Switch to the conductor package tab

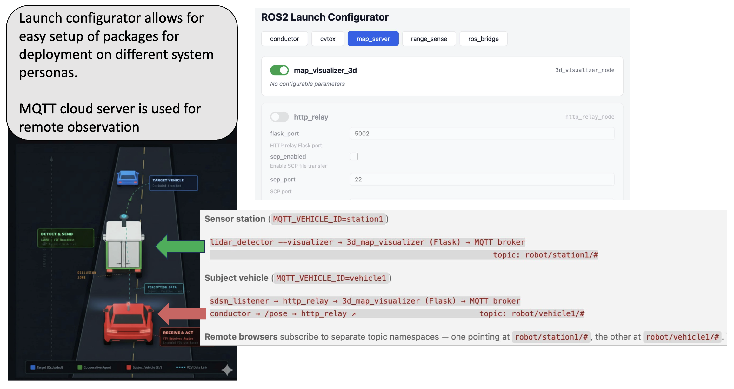pyautogui.click(x=284, y=39)
